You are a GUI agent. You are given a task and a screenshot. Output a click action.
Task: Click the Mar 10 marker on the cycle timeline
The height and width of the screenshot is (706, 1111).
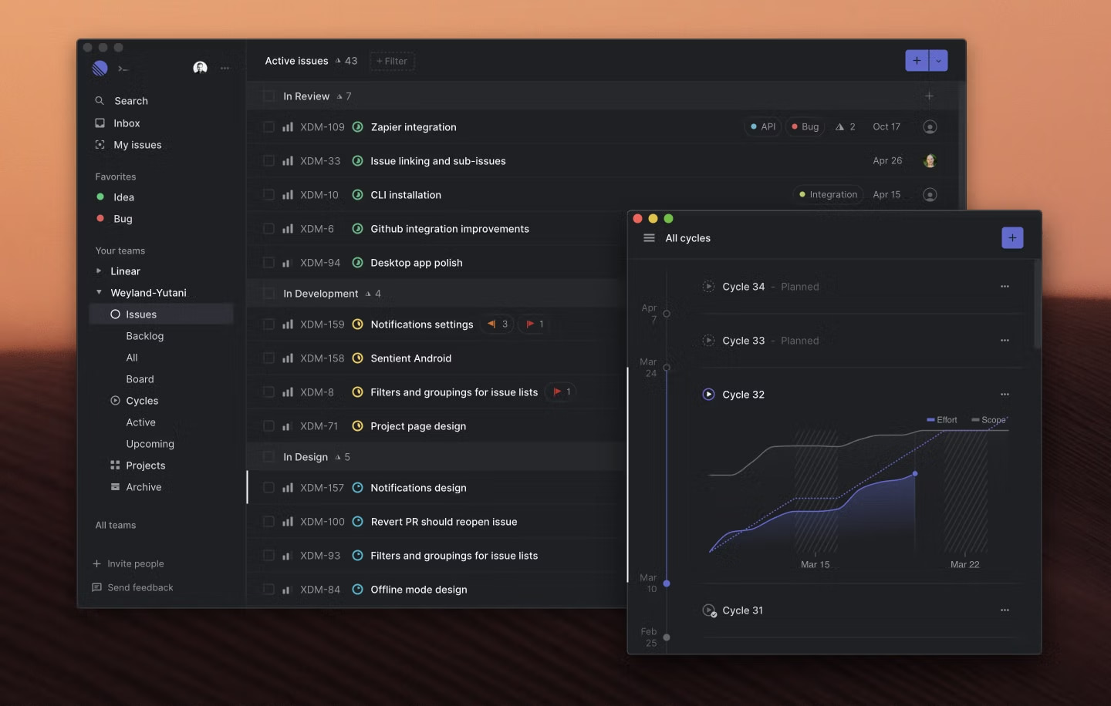pos(667,583)
